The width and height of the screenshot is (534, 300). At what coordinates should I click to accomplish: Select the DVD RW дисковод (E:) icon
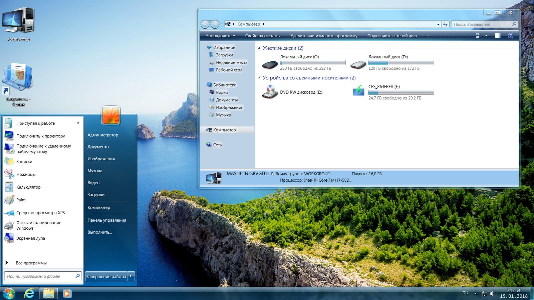(x=270, y=92)
